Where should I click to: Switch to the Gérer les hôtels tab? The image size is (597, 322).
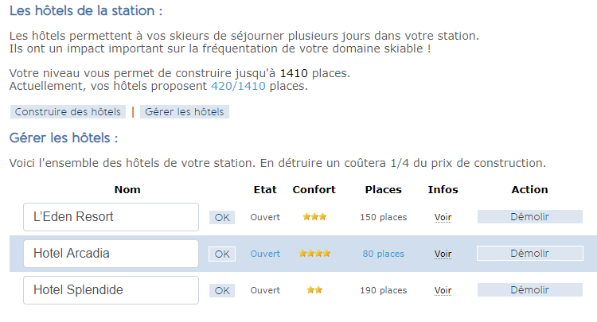tap(185, 112)
